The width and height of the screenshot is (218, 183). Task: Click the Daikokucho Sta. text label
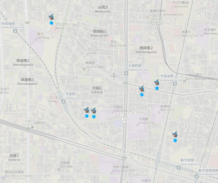click(x=138, y=68)
